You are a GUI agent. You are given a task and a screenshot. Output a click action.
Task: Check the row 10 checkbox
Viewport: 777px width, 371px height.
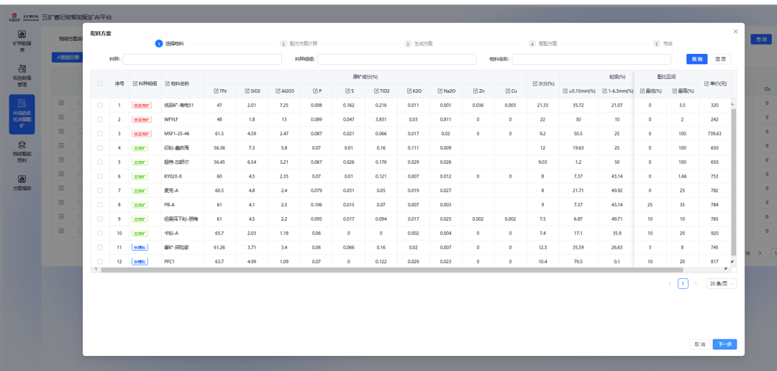[100, 233]
